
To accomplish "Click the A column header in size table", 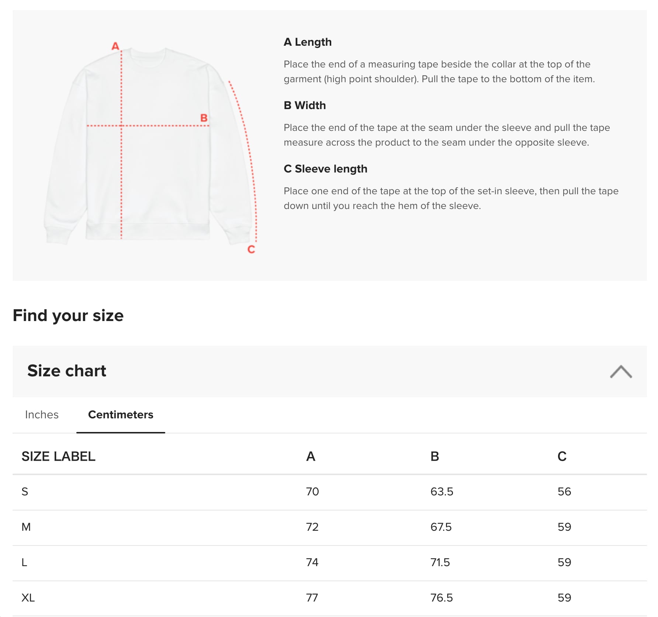I will (311, 456).
